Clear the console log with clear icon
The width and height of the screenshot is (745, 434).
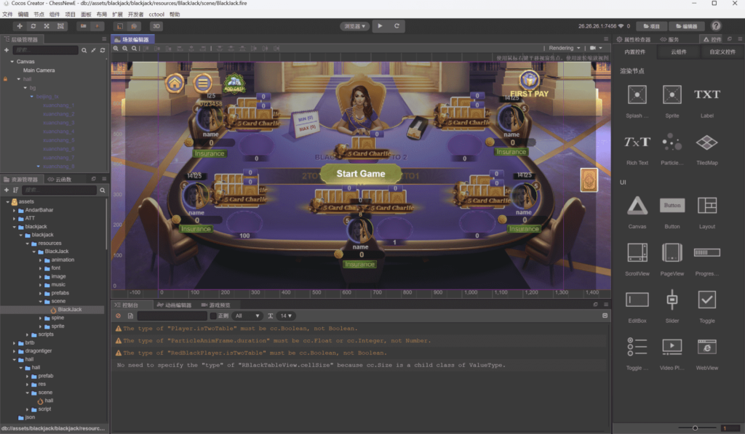tap(119, 316)
